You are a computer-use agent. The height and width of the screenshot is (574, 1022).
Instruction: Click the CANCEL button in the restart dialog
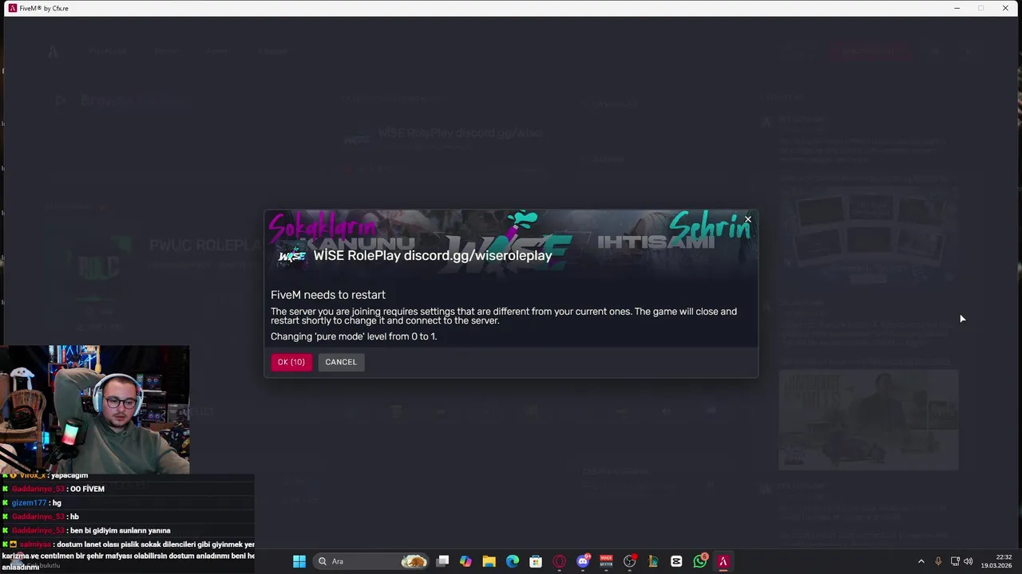click(341, 362)
